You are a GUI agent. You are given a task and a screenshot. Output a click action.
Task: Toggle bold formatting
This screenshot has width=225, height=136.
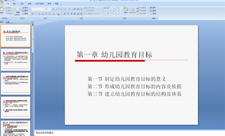[33, 14]
